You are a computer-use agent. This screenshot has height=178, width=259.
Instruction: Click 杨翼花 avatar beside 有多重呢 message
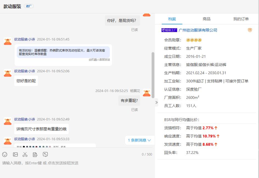coord(147,93)
